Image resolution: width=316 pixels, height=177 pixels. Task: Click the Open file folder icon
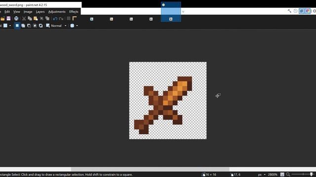pos(2,19)
